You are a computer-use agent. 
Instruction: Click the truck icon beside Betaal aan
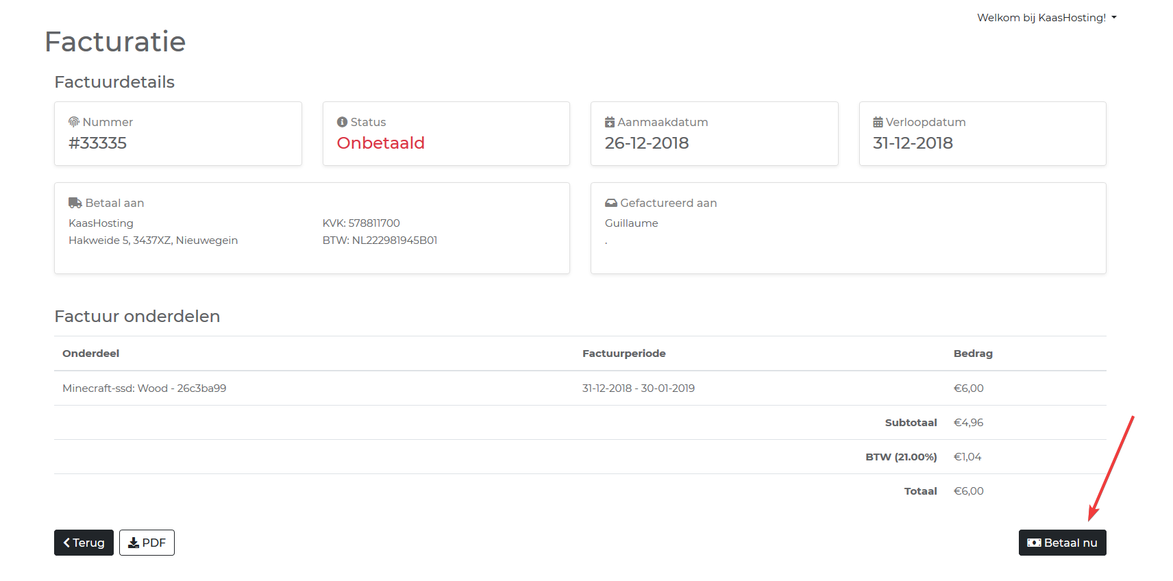[x=75, y=203]
